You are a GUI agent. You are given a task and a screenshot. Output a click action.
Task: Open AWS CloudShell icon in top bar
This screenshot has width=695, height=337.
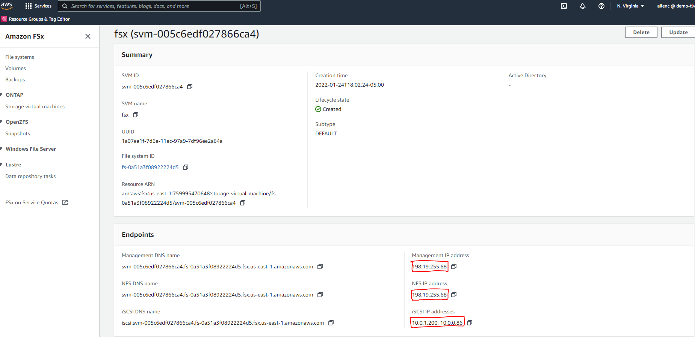[564, 6]
